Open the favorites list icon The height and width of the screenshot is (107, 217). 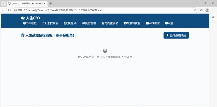(x=201, y=10)
